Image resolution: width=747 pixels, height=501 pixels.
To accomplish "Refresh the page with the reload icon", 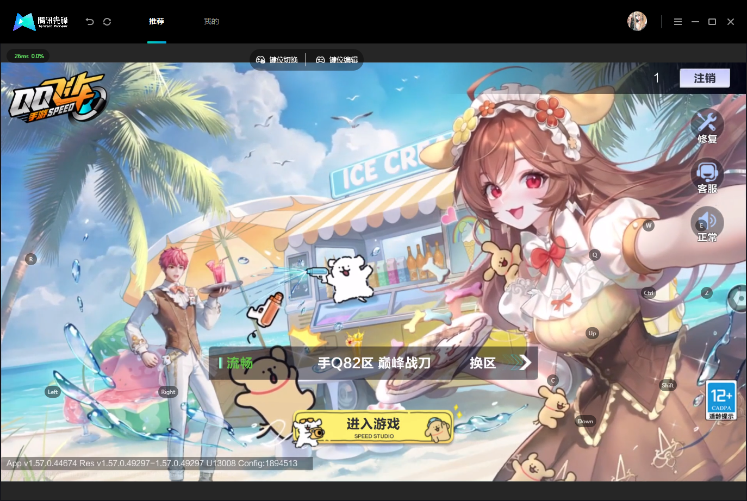I will (x=107, y=22).
